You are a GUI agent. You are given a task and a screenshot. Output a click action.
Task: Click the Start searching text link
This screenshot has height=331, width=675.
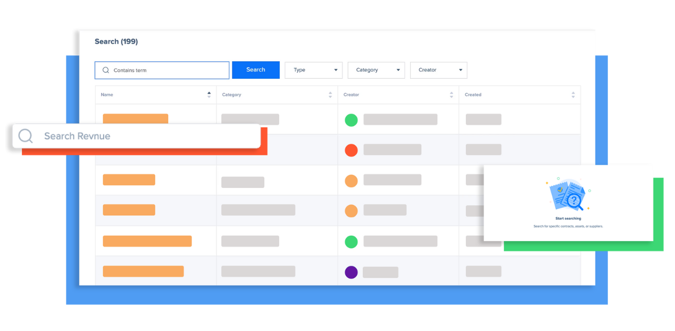(x=569, y=219)
